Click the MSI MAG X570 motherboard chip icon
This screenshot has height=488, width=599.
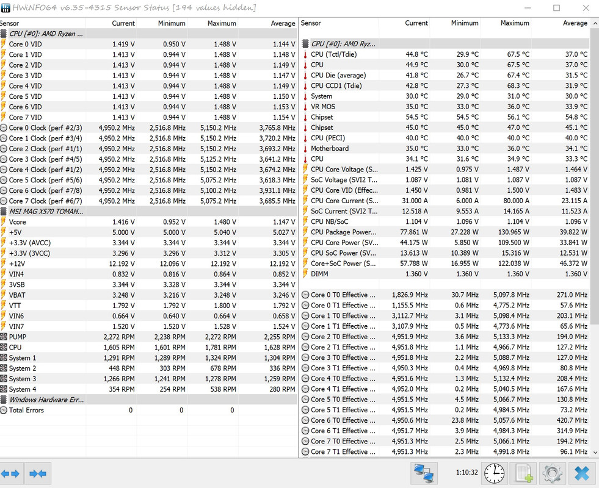click(x=4, y=211)
